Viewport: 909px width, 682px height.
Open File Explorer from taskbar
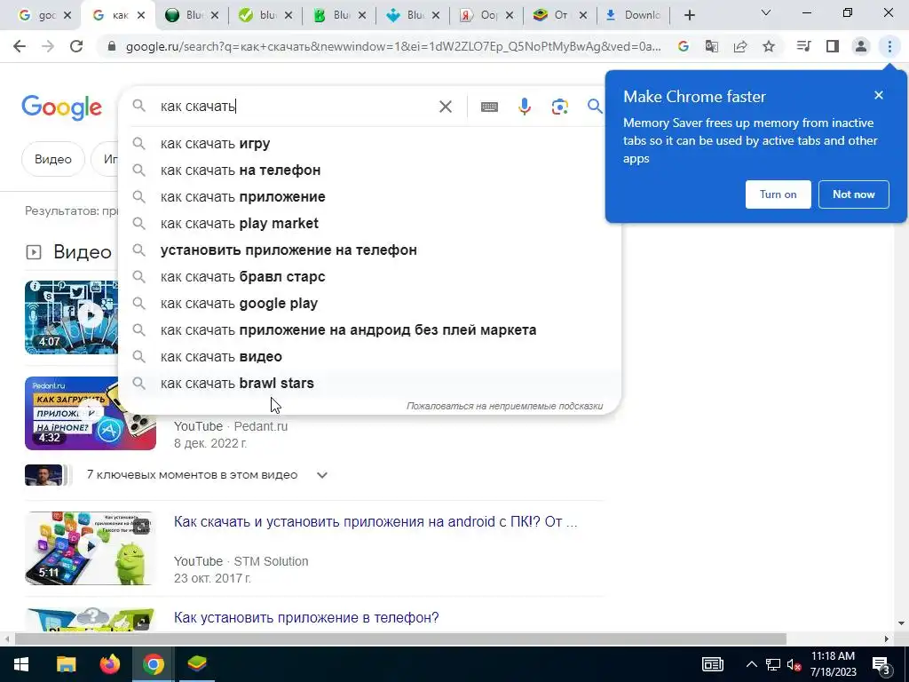[x=66, y=664]
